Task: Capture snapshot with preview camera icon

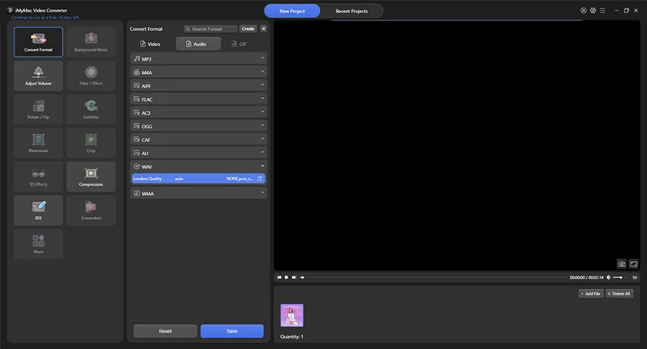Action: coord(622,264)
